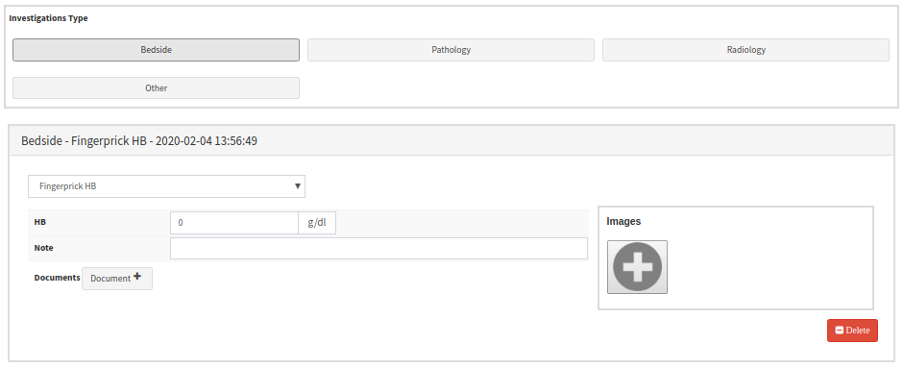The height and width of the screenshot is (368, 904).
Task: Select the Bedside investigation type
Action: click(x=157, y=50)
